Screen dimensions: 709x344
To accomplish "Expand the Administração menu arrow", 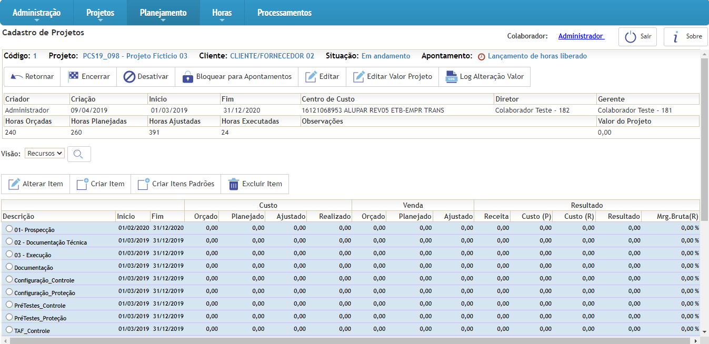I will [36, 21].
